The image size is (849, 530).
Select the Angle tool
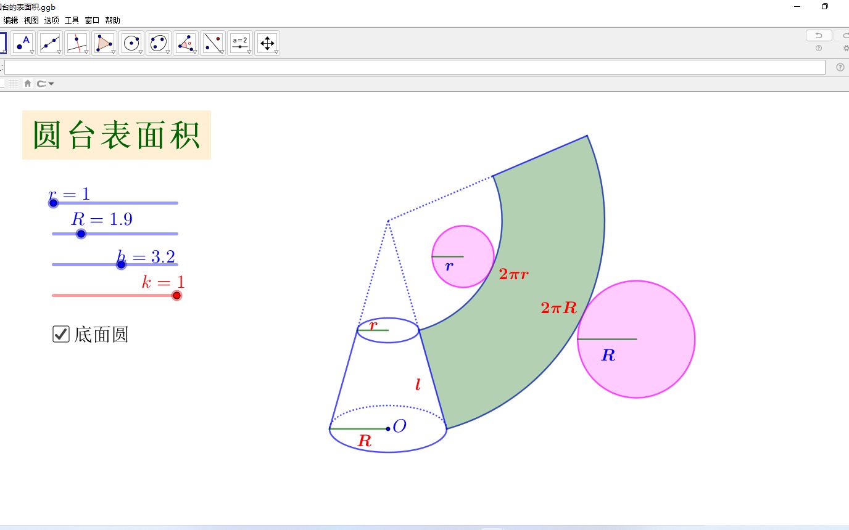coord(186,43)
